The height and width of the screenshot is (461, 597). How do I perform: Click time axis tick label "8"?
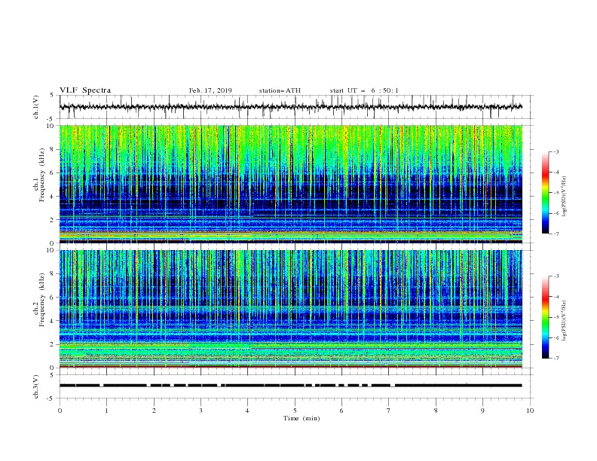436,411
